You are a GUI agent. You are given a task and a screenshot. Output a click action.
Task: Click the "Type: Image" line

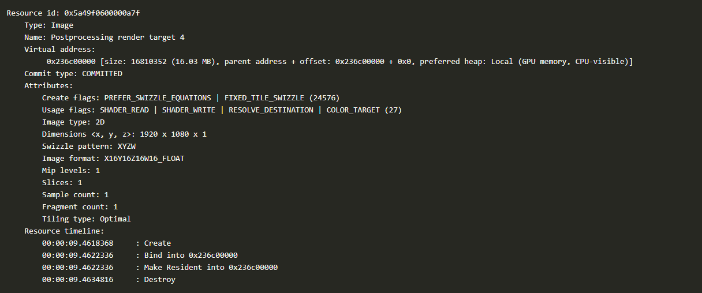point(48,25)
